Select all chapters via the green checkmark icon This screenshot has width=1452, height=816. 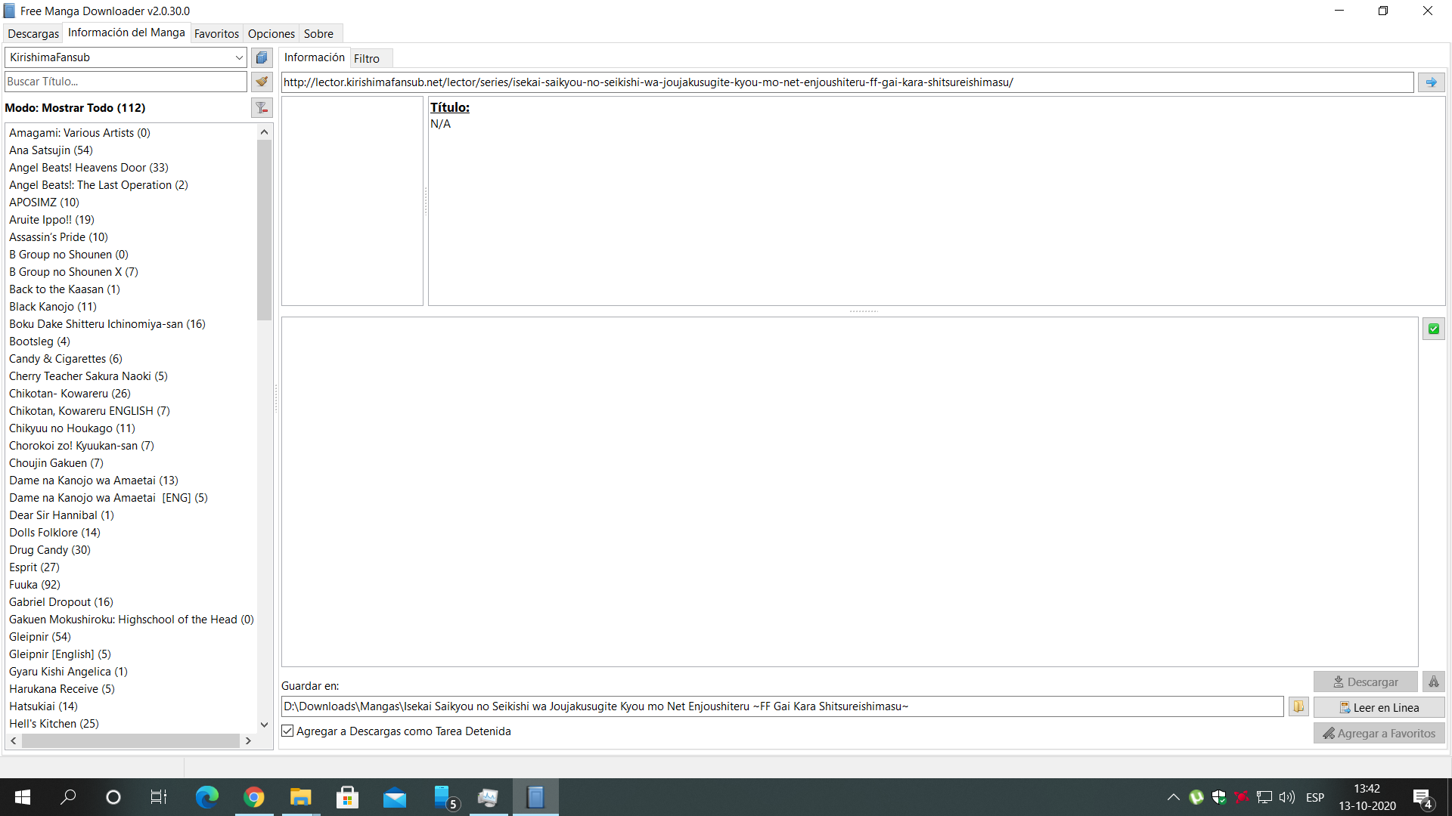pyautogui.click(x=1434, y=329)
